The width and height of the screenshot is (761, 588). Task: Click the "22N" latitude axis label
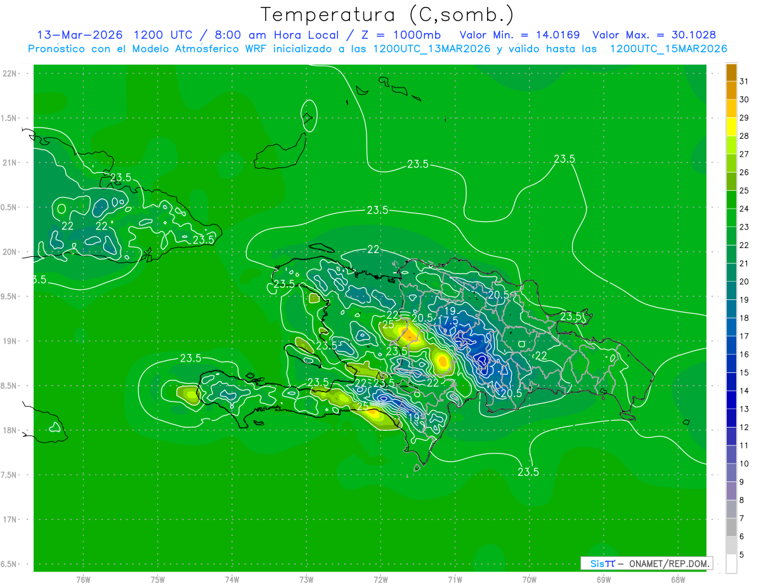click(x=10, y=74)
